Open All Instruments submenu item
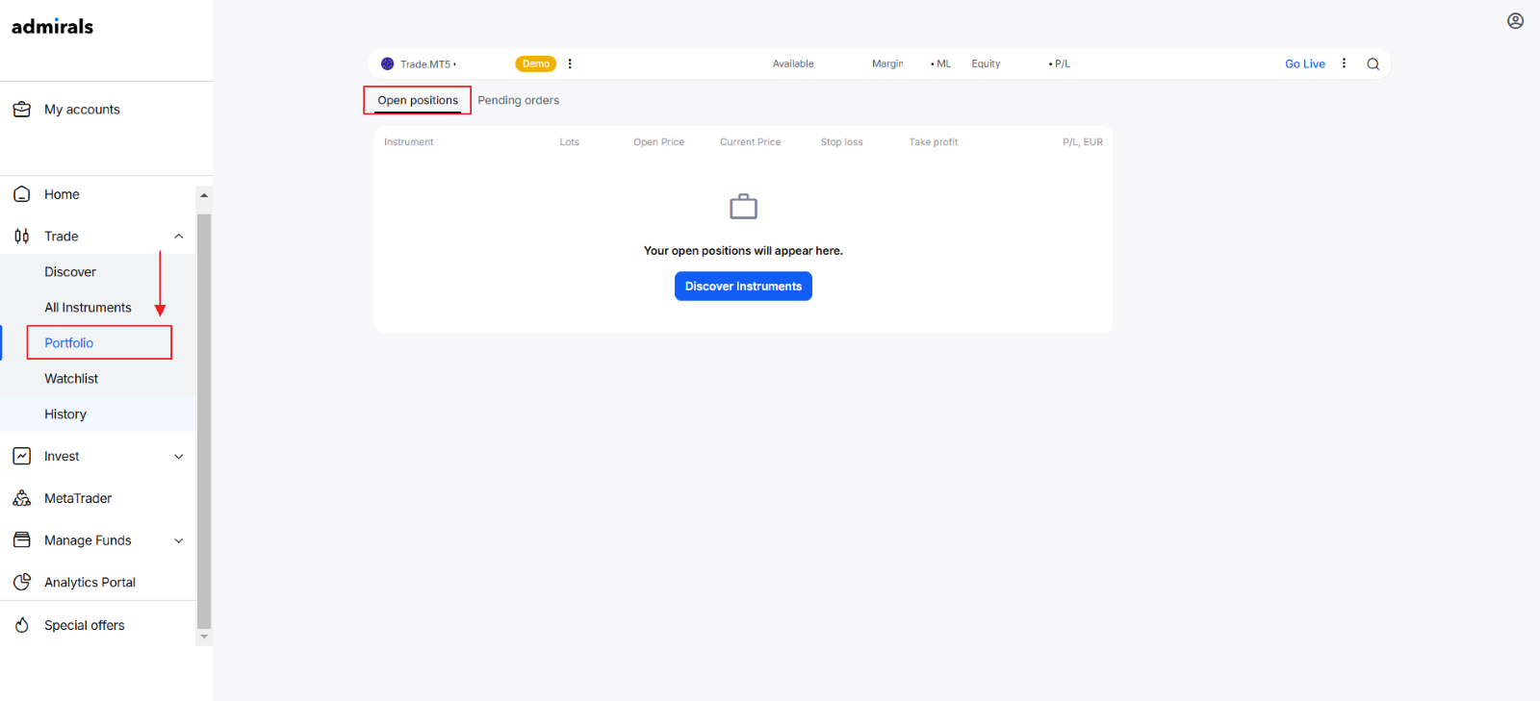The image size is (1540, 701). pos(88,308)
